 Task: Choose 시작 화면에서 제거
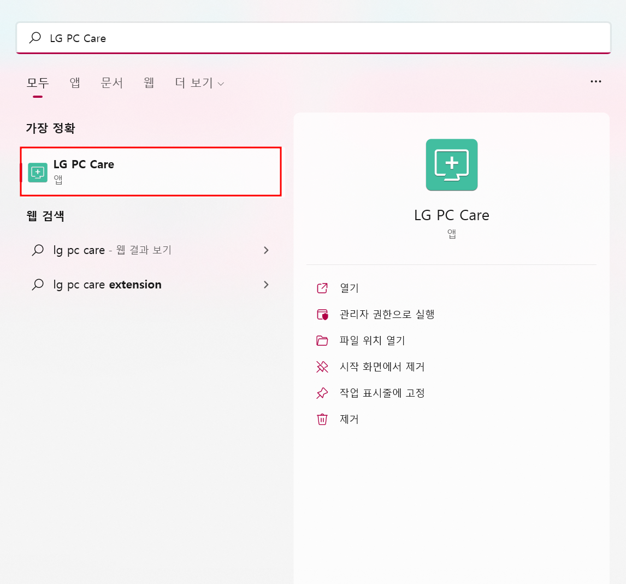point(382,367)
